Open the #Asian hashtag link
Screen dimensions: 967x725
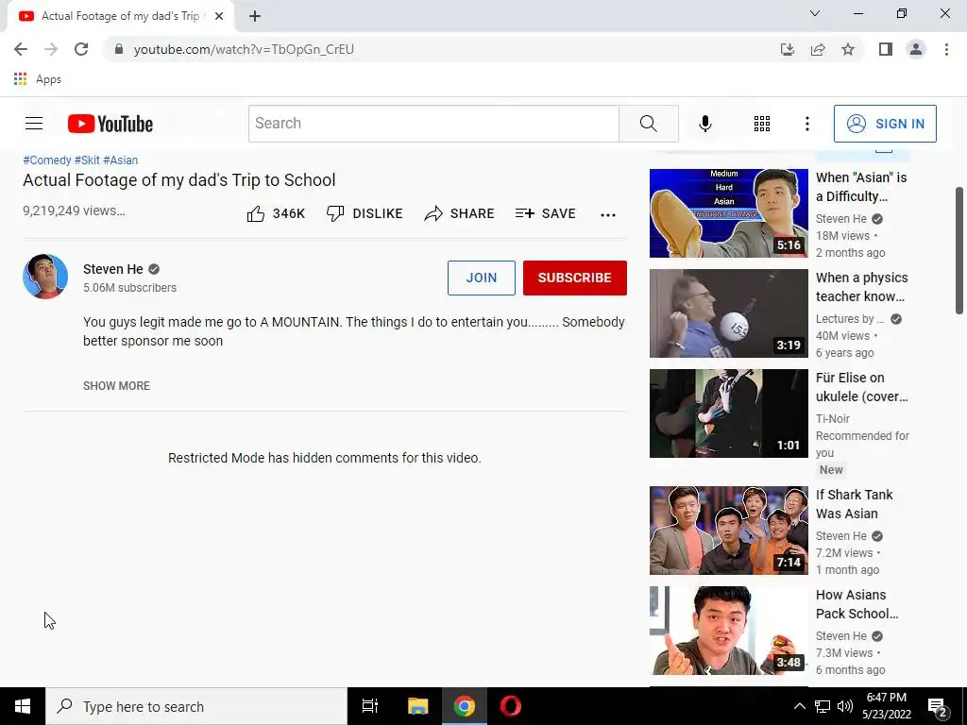(x=120, y=160)
